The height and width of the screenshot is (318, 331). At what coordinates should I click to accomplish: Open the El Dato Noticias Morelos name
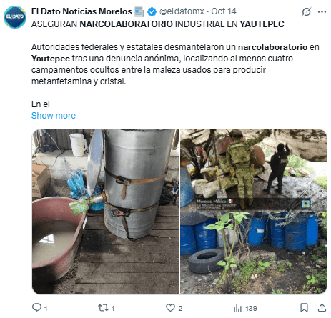[x=81, y=11]
